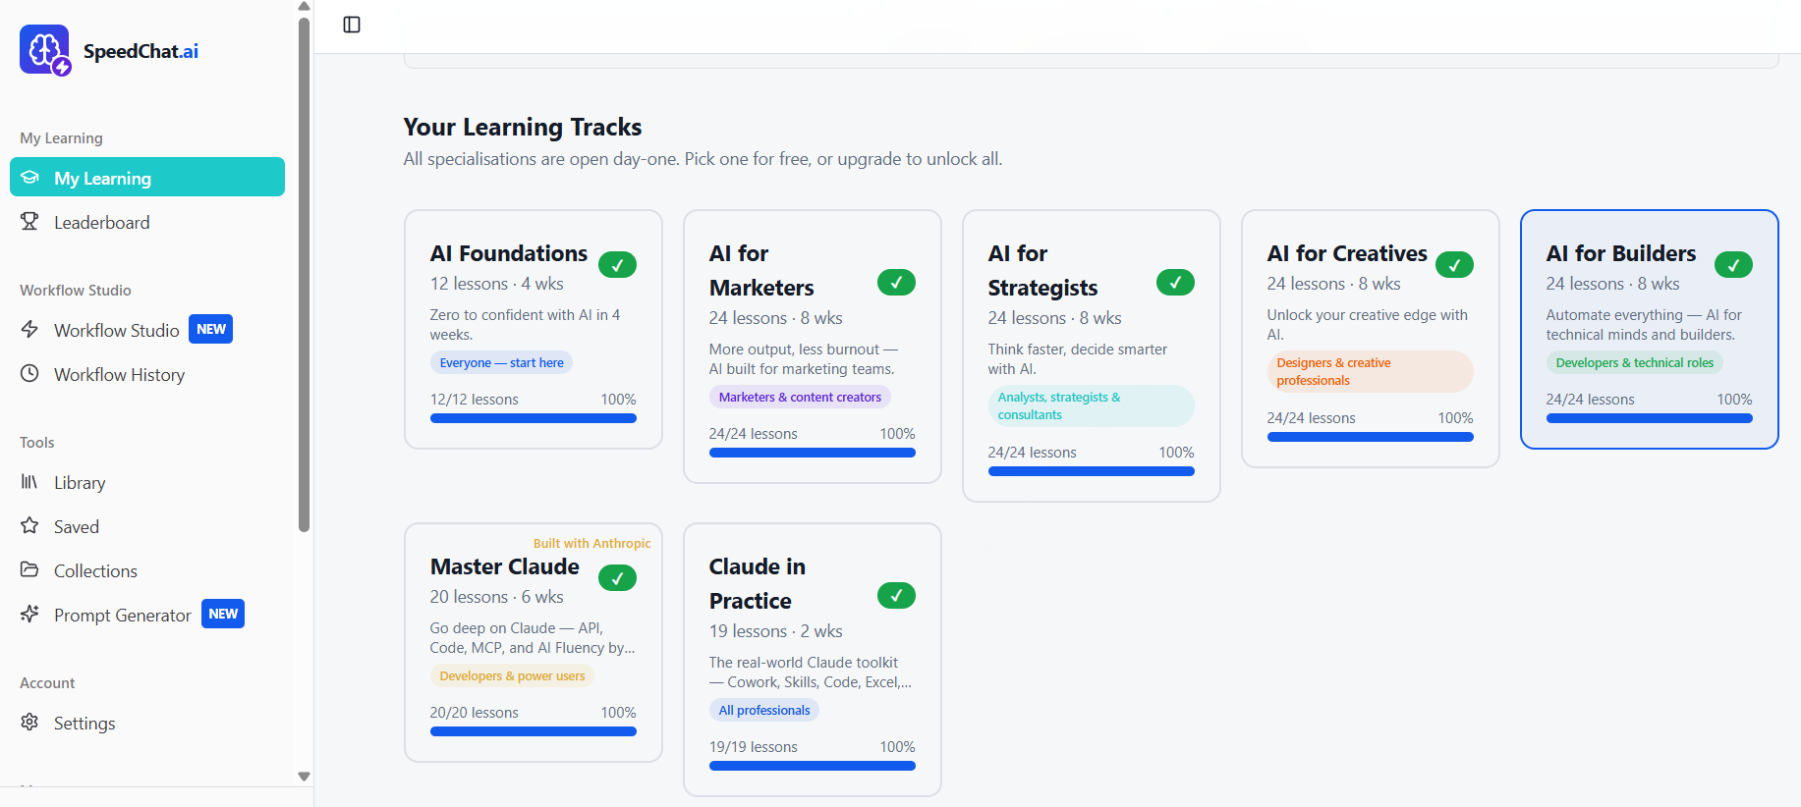Click the AI for Creatives progress bar
This screenshot has height=807, width=1801.
coord(1371,437)
